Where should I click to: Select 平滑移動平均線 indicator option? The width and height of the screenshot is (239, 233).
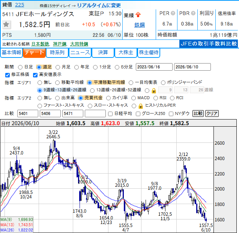90,83
